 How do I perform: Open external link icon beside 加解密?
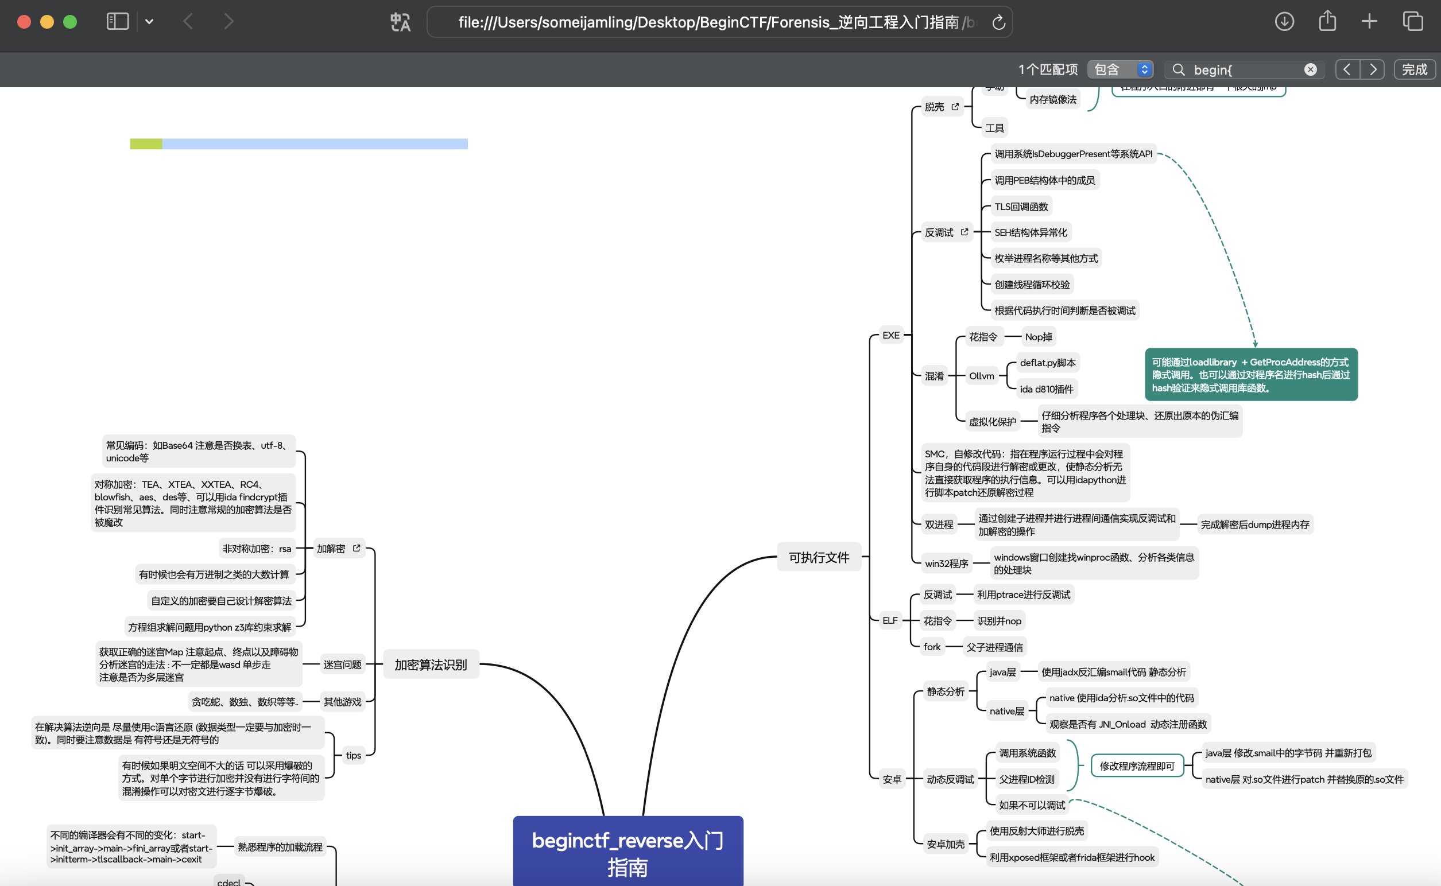tap(357, 548)
